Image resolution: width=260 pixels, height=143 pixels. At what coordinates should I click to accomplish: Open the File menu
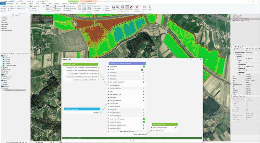[x=3, y=3]
